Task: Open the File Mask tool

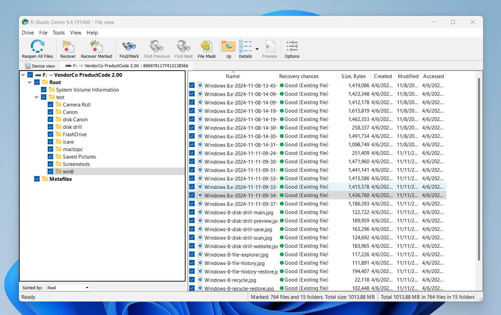Action: click(x=206, y=46)
